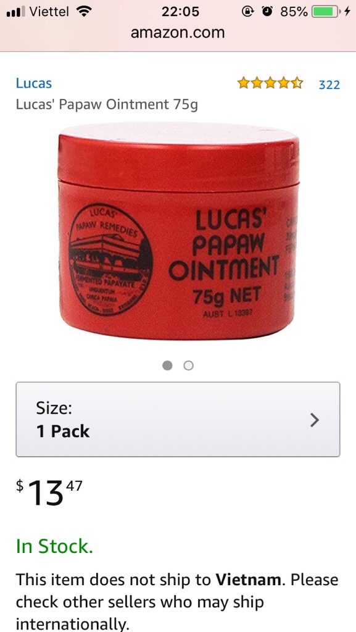The image size is (356, 632).
Task: Tap the Lucas' Papaw Ointment product image
Action: coord(178,231)
